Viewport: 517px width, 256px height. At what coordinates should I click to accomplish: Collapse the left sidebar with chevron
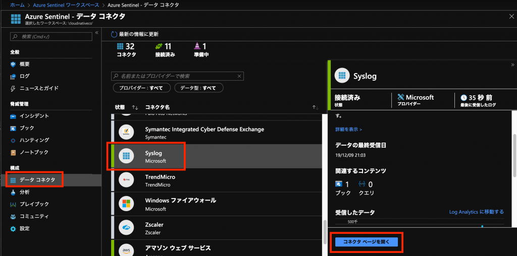[96, 33]
